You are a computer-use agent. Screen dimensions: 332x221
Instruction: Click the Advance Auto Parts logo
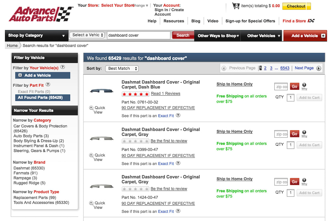(41, 14)
